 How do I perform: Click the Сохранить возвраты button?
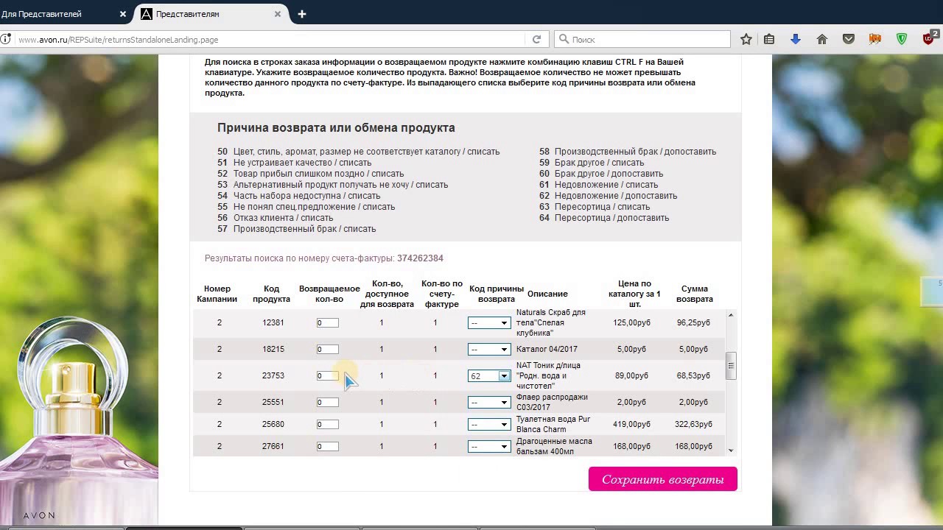point(663,479)
